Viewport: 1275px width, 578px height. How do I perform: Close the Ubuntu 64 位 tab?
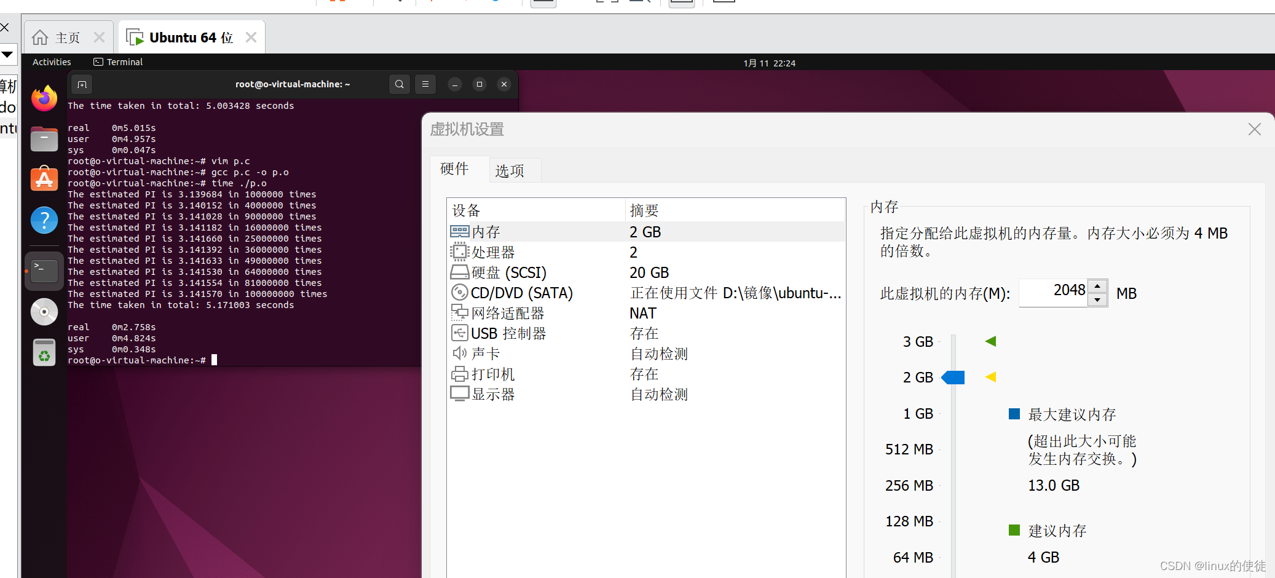click(x=251, y=38)
